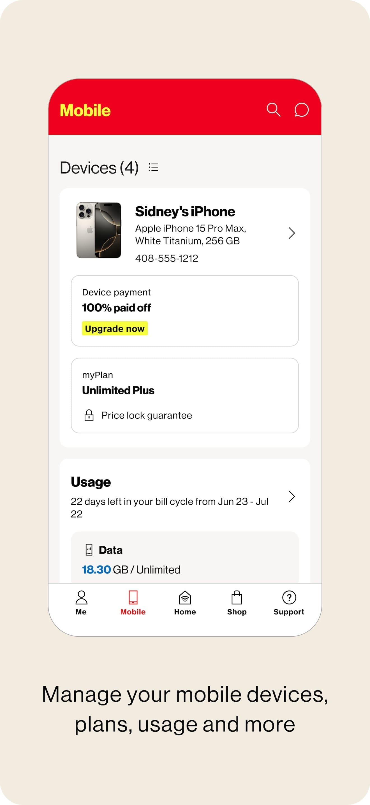Click the Data phone icon in Usage
The height and width of the screenshot is (805, 370).
(x=89, y=550)
